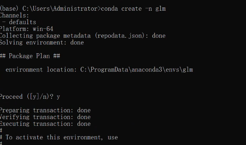Click the defaults channel entry

22,22
